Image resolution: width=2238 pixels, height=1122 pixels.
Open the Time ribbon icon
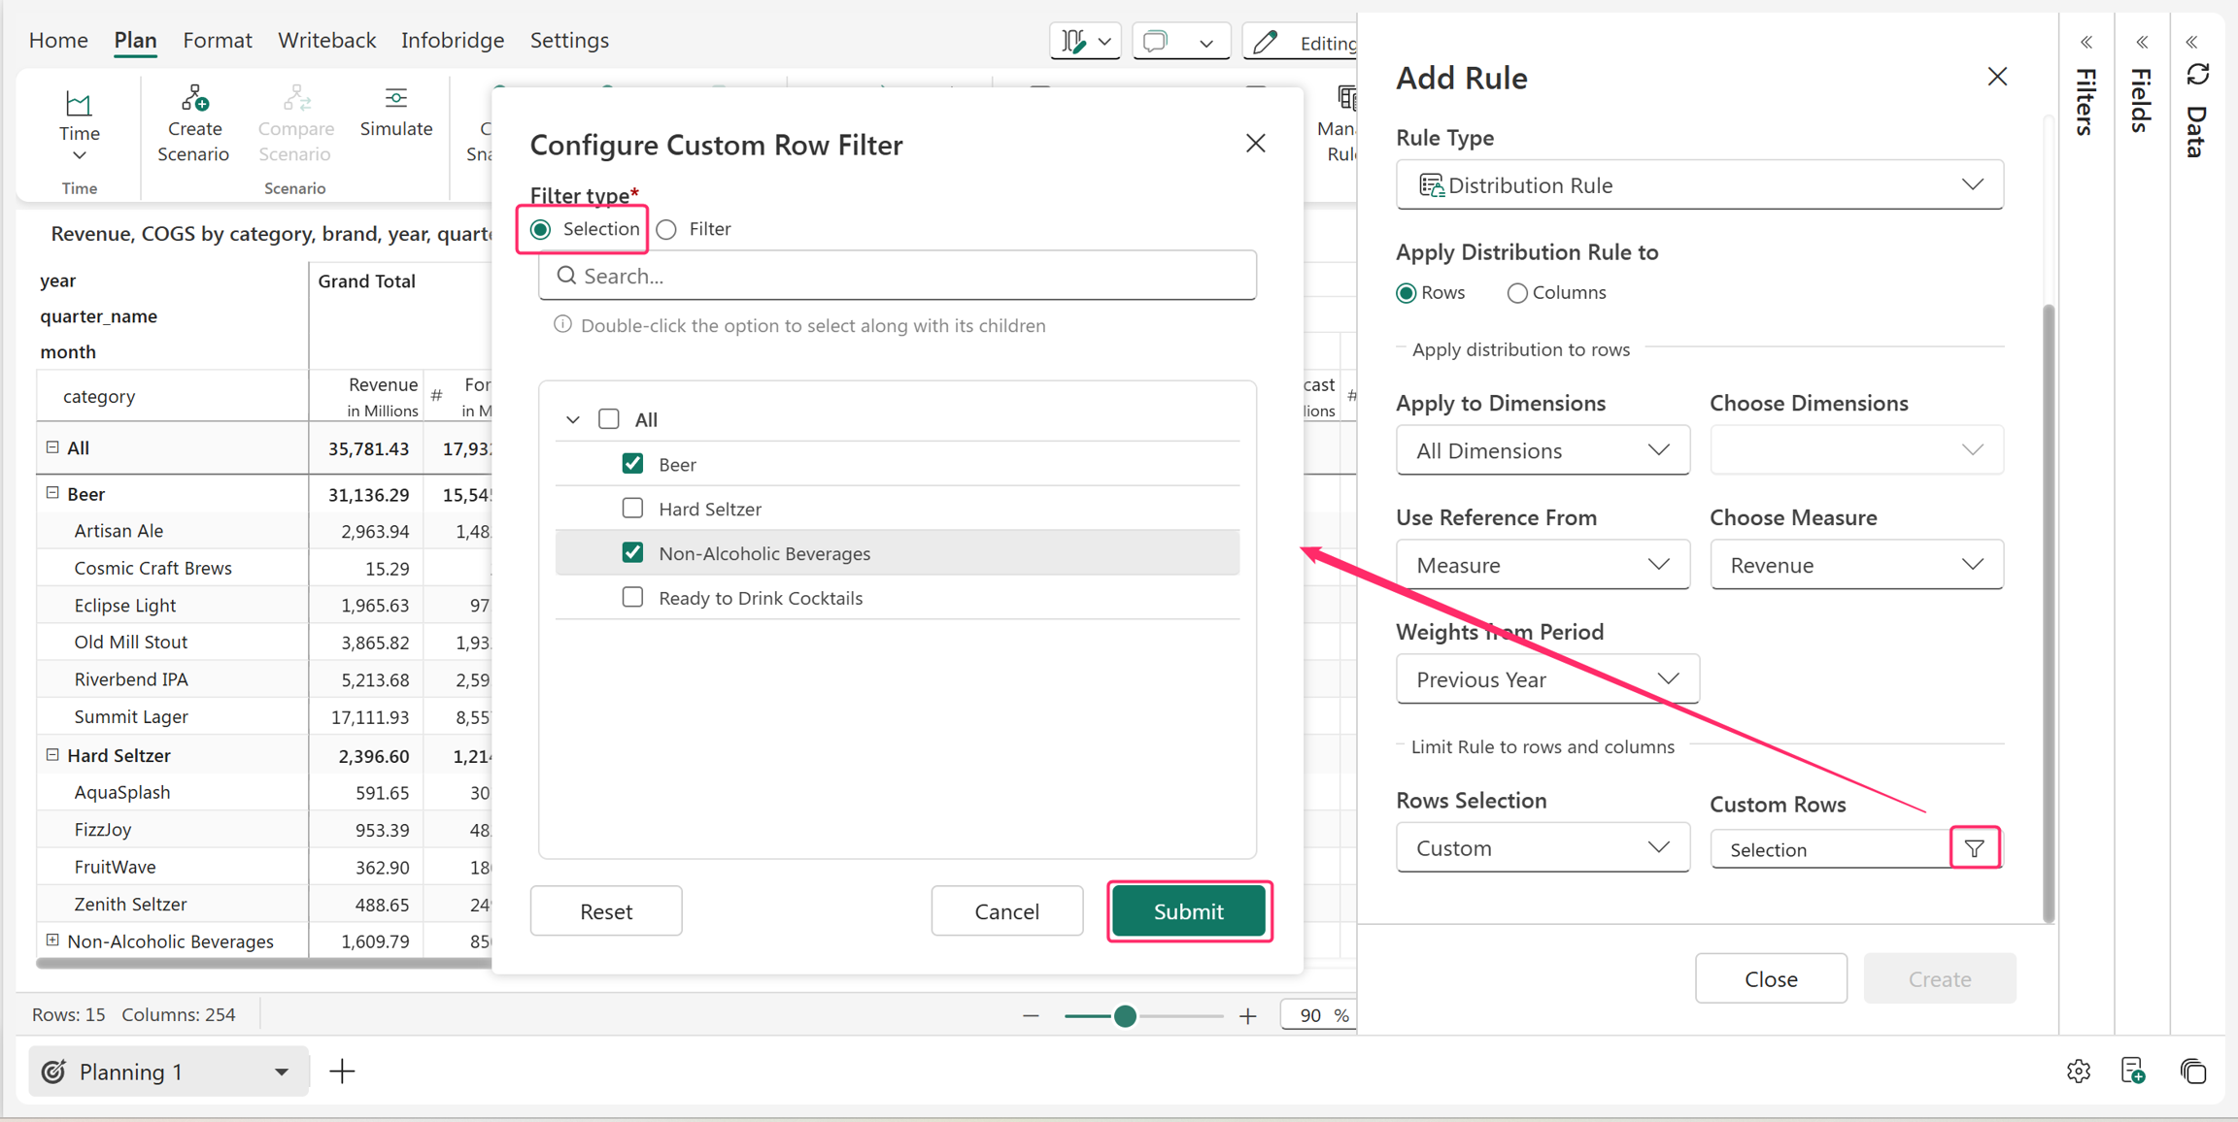[79, 104]
